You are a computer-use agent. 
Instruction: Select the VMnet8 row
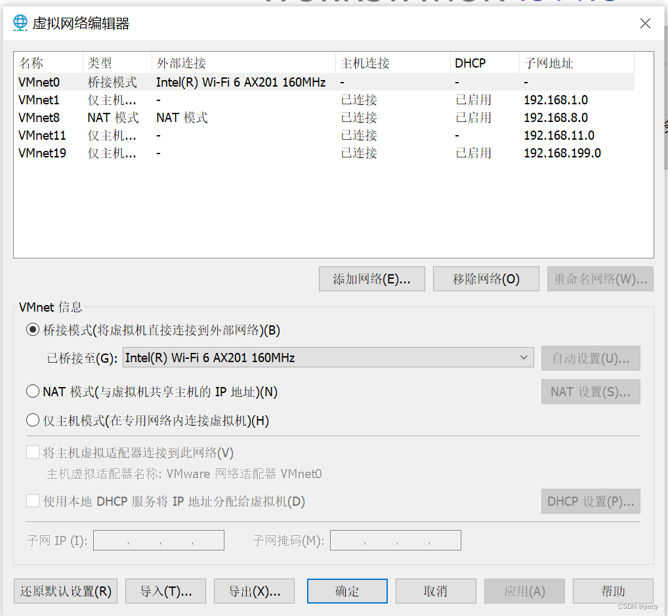325,117
